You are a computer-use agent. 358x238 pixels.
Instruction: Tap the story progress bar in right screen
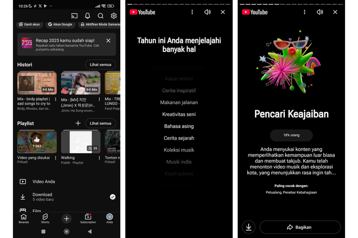(x=291, y=4)
